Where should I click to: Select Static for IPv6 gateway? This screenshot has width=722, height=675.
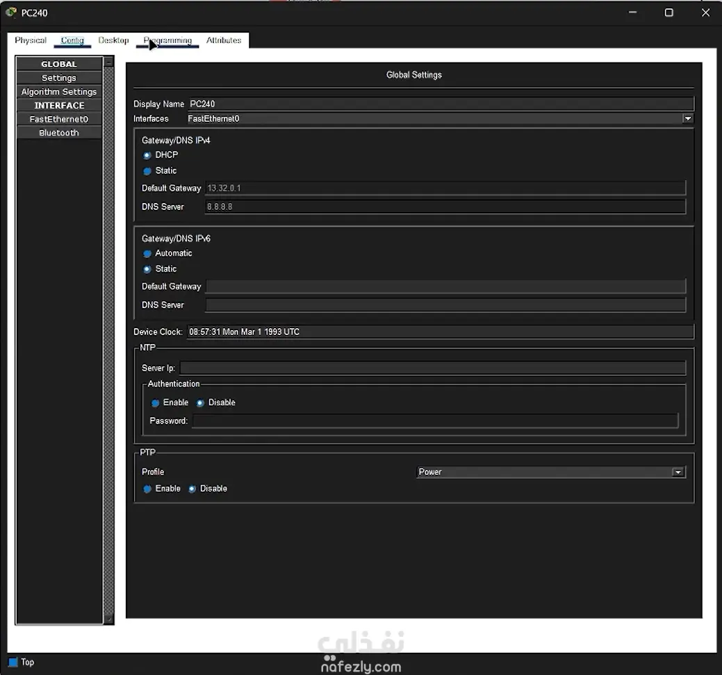click(147, 269)
